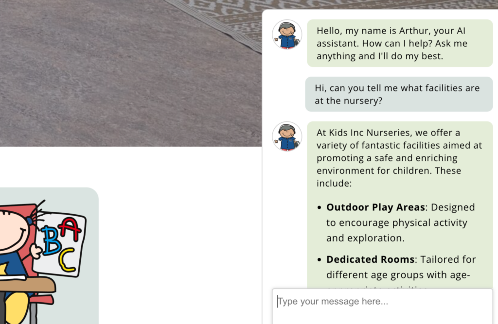The image size is (498, 324).
Task: Open the cartoon child ABC illustration card
Action: (49, 256)
